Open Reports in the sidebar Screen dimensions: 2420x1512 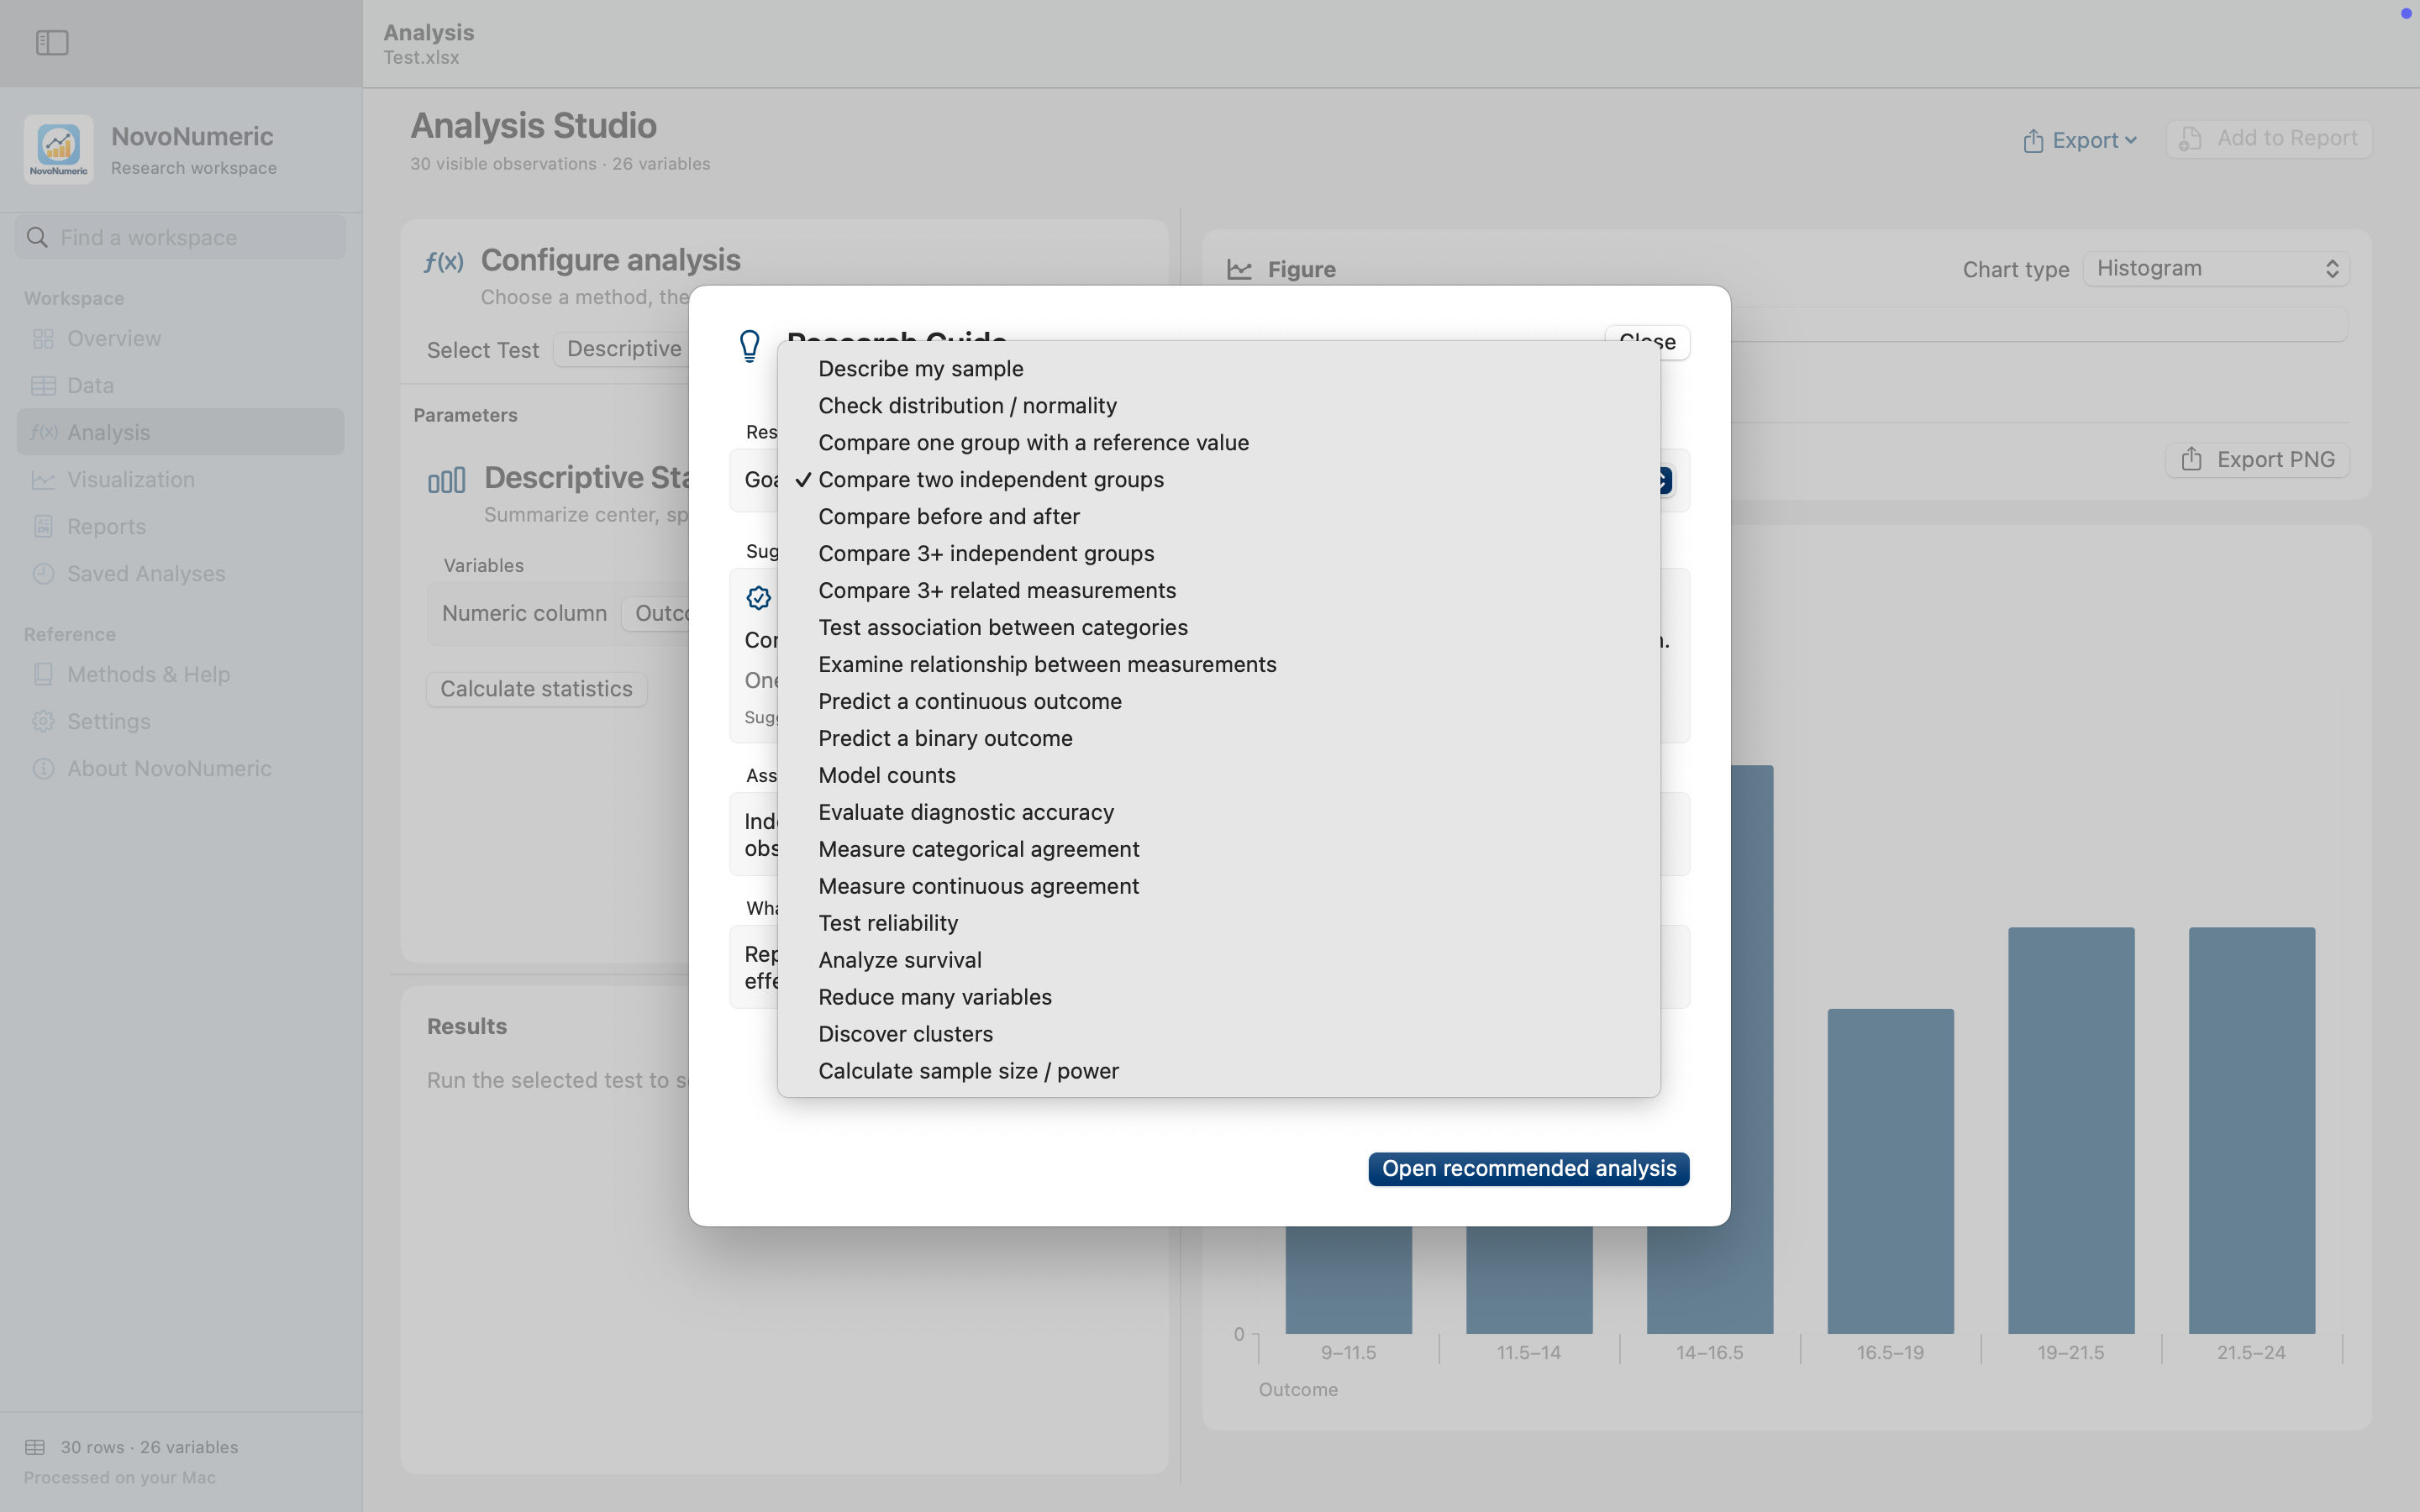pyautogui.click(x=180, y=526)
